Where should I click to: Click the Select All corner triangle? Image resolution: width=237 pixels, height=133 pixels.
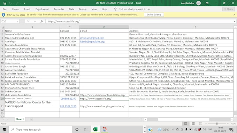pyautogui.click(x=3, y=27)
